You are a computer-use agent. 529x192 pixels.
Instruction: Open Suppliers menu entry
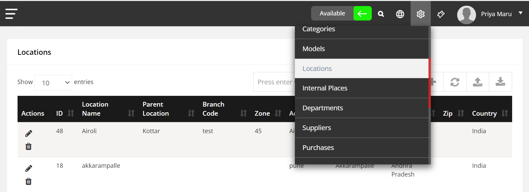pyautogui.click(x=362, y=128)
